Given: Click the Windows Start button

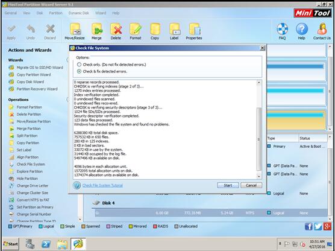Looking at the screenshot, I should point(10,244).
